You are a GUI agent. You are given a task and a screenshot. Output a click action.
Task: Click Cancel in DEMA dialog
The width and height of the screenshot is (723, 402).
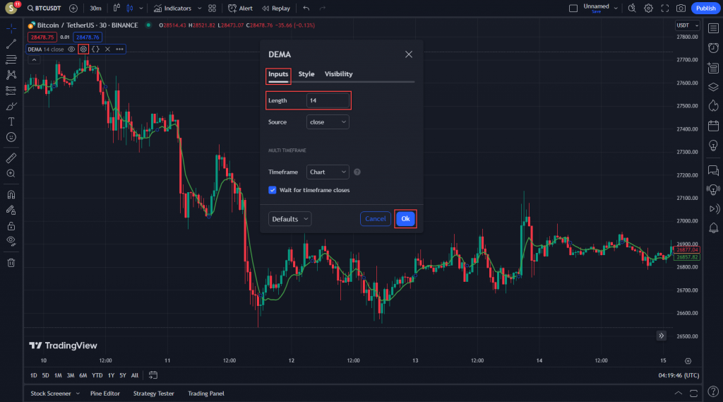376,219
